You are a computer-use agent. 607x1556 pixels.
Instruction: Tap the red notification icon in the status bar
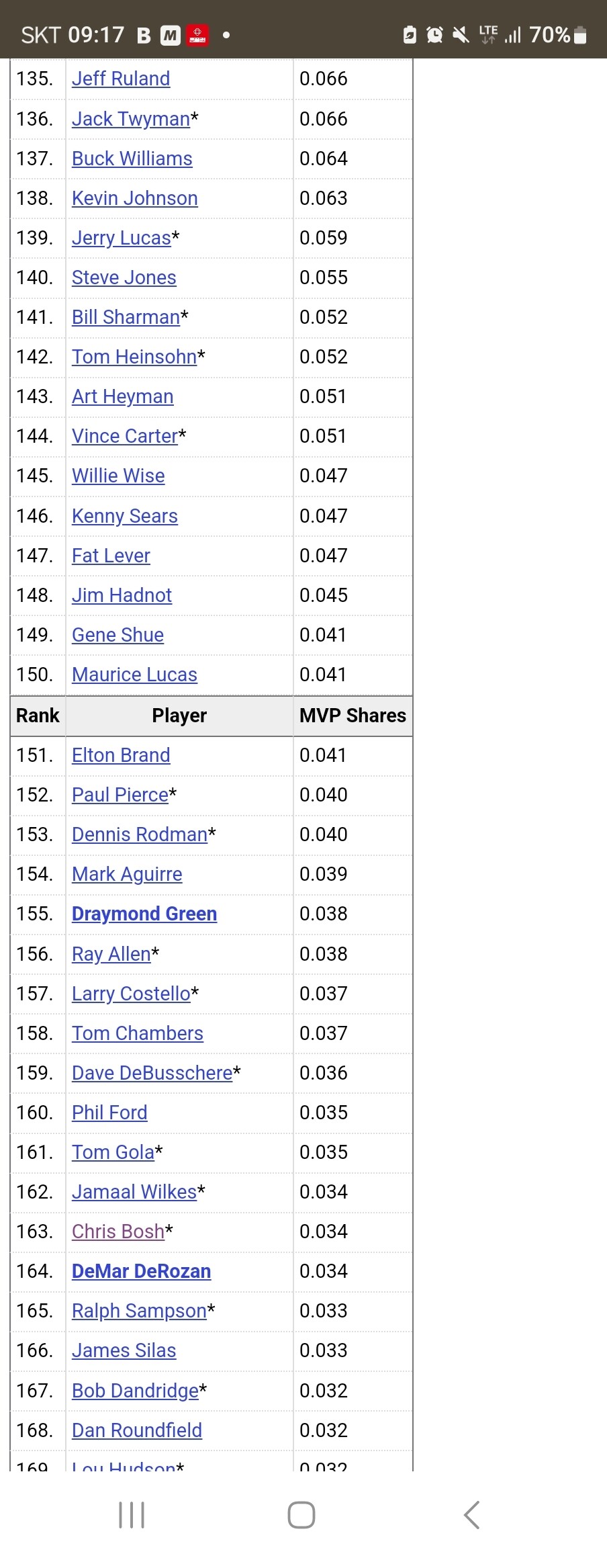[197, 35]
